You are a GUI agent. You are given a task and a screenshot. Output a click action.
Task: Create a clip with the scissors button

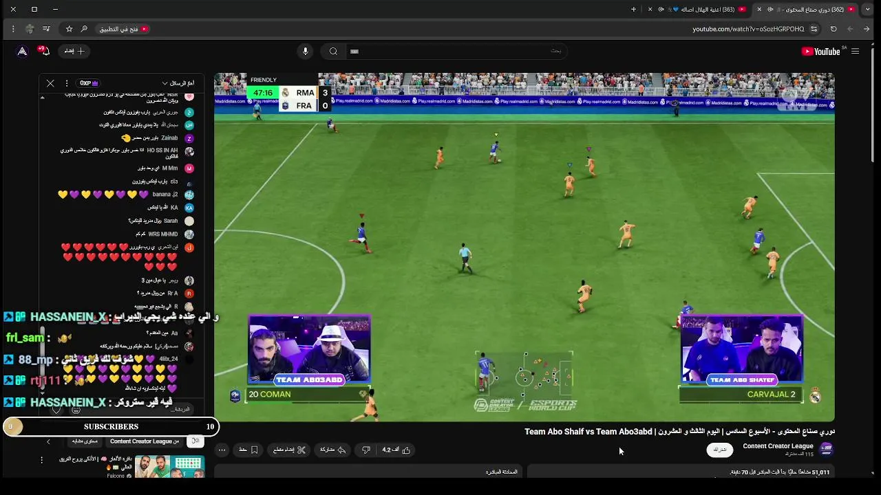click(x=289, y=450)
